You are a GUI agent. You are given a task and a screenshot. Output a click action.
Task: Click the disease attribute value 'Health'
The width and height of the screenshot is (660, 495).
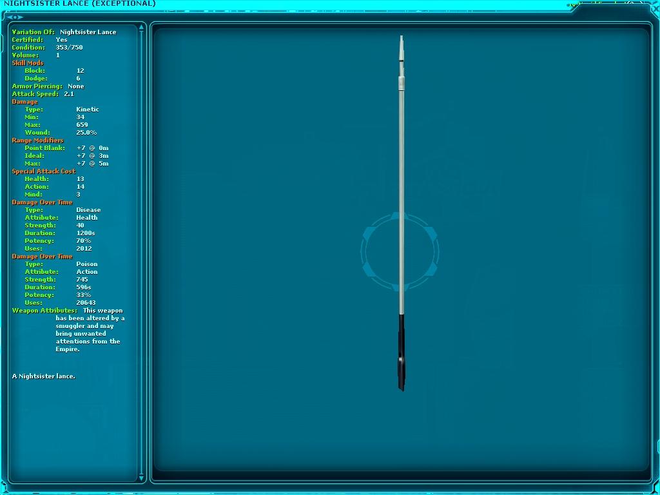coord(87,218)
